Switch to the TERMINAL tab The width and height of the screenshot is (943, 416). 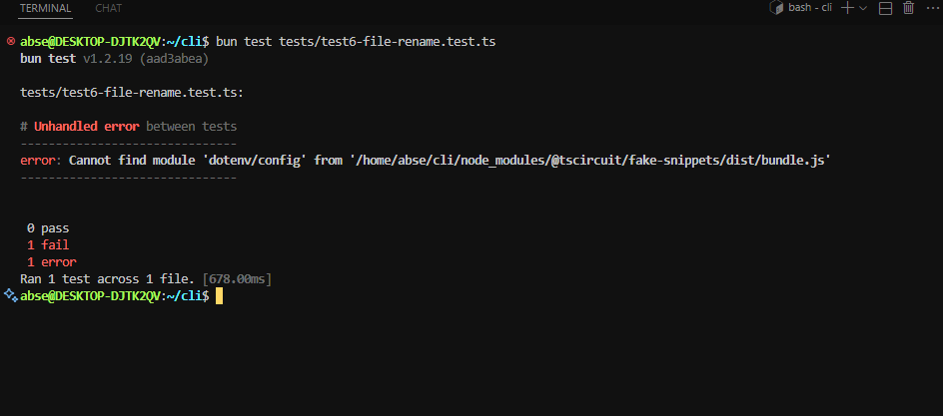click(45, 8)
